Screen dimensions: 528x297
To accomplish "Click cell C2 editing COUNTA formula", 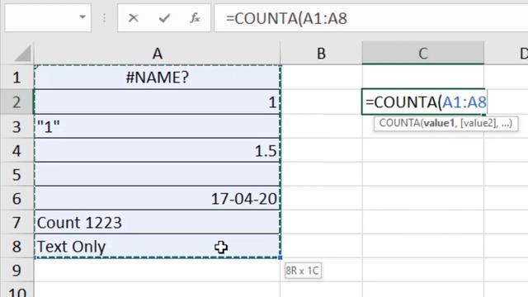I will tap(423, 102).
